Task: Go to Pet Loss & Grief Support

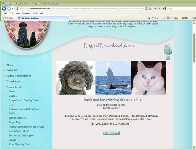Action: 21,136
